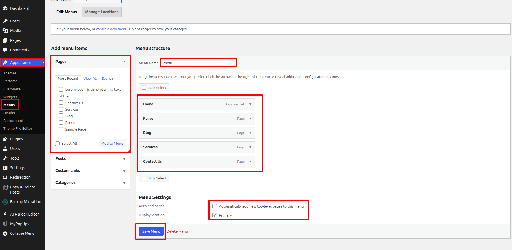Expand the Home menu item arrow
Viewport: 512px width, 250px height.
click(250, 104)
